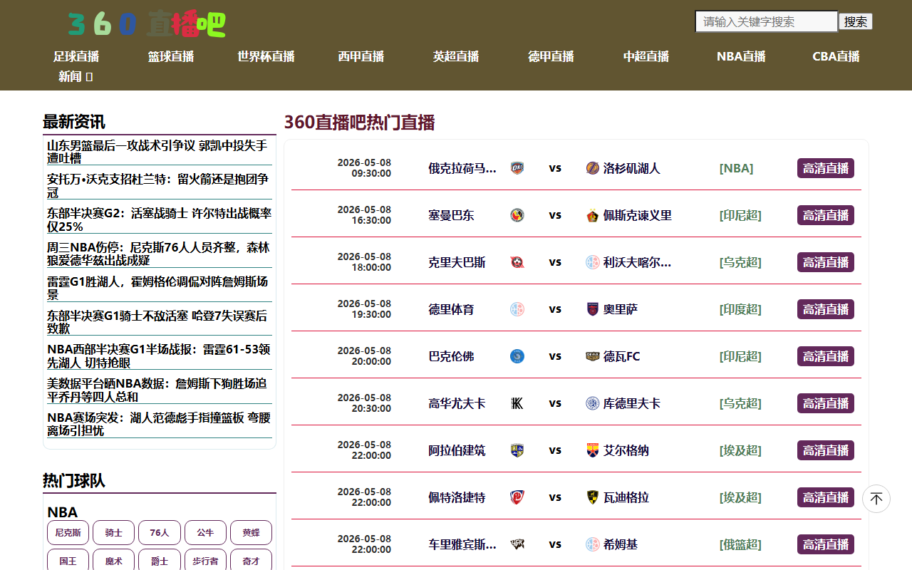Click the 阿拉伯建筑 team logo
The width and height of the screenshot is (912, 570).
(517, 450)
